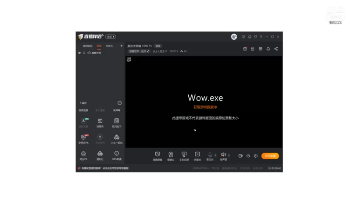Click the help tip link in status bar
The height and width of the screenshot is (197, 351).
104,168
